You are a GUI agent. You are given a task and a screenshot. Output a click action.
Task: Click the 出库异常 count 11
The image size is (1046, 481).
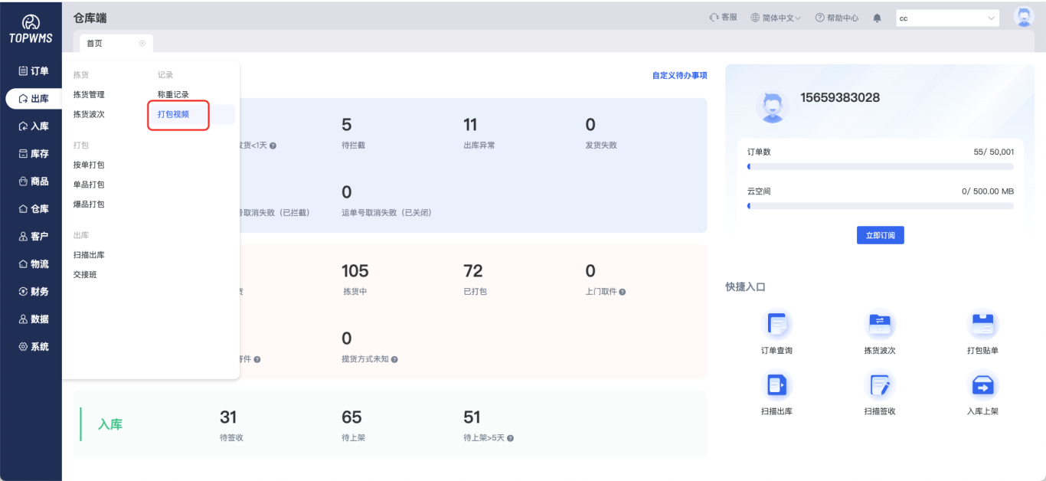[x=470, y=125]
